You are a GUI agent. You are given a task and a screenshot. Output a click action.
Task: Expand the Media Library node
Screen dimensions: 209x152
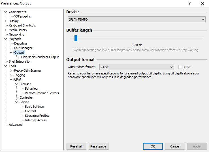(x=5, y=30)
